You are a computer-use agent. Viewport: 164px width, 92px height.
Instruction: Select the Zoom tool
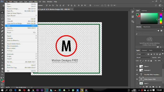tap(2, 72)
